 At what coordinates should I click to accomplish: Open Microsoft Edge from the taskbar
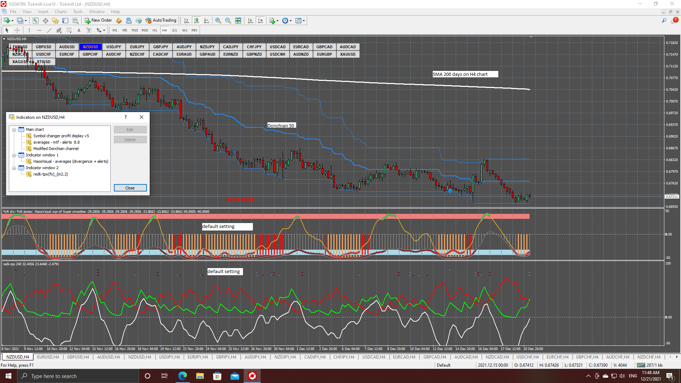click(182, 376)
